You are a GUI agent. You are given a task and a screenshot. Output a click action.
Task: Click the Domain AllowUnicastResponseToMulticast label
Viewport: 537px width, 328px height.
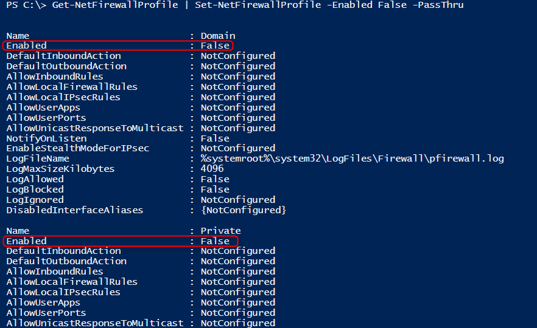[x=95, y=128]
